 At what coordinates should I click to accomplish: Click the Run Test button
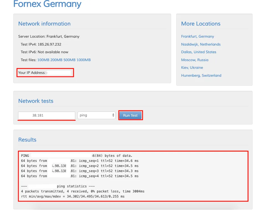click(x=130, y=115)
